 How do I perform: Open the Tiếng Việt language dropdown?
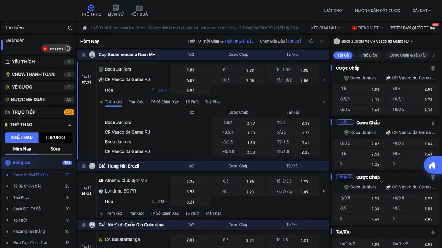(x=368, y=28)
